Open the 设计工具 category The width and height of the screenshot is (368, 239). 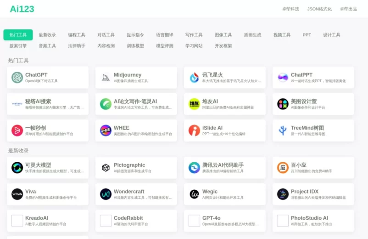(332, 35)
